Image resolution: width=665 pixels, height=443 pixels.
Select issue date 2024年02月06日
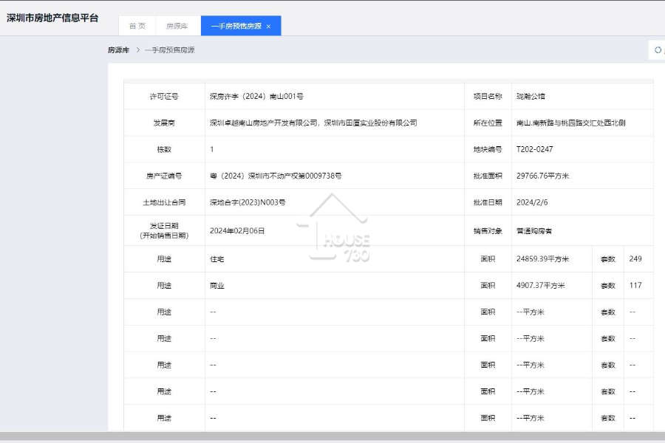pos(237,230)
